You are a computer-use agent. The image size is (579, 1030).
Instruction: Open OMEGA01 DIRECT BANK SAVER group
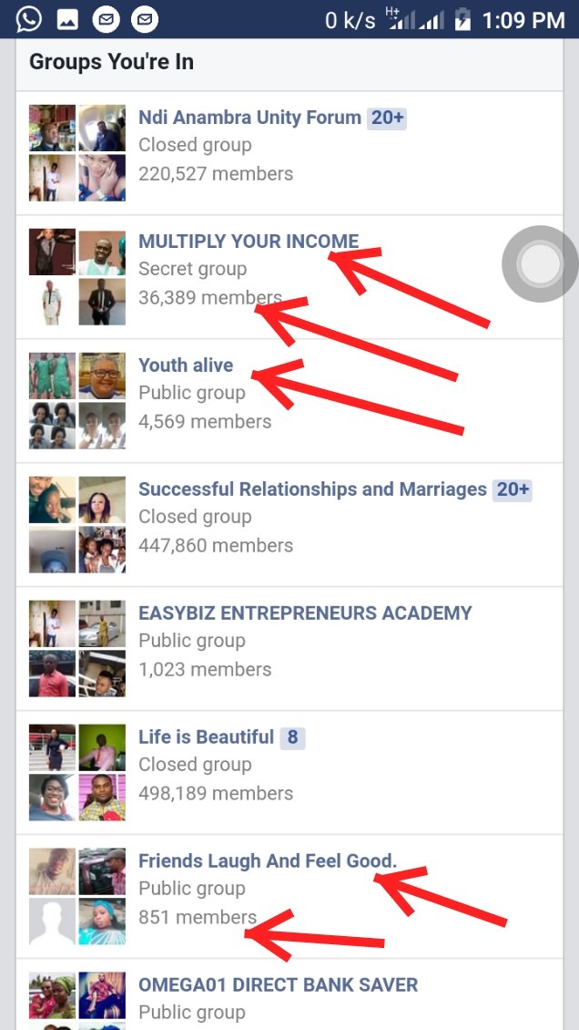(x=289, y=994)
